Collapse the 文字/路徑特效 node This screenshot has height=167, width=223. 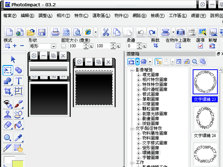click(132, 129)
